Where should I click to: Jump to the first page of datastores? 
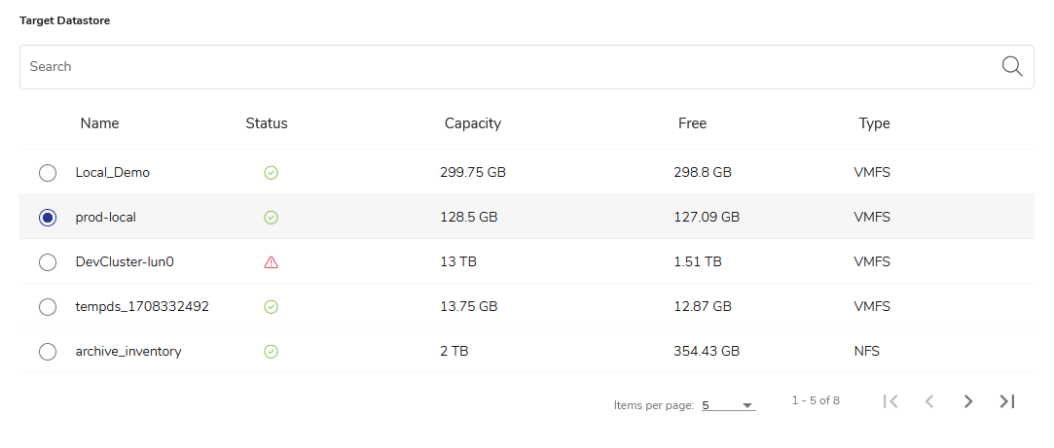click(x=890, y=401)
